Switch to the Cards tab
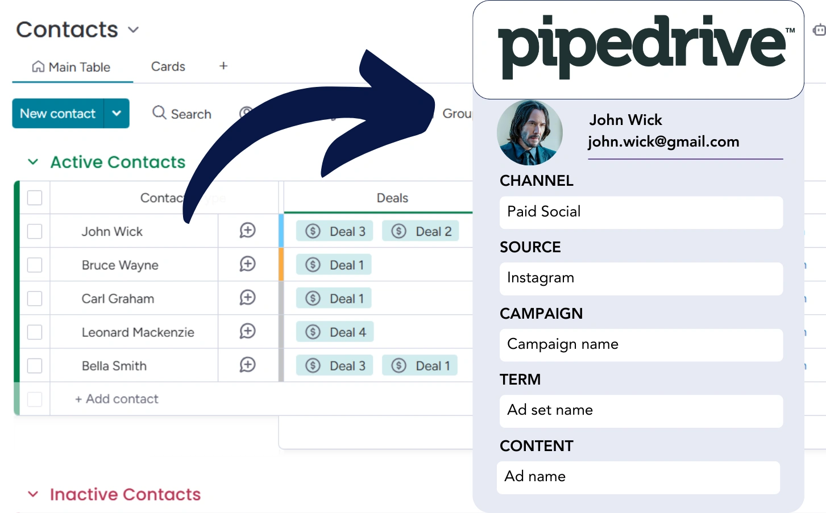 [168, 66]
